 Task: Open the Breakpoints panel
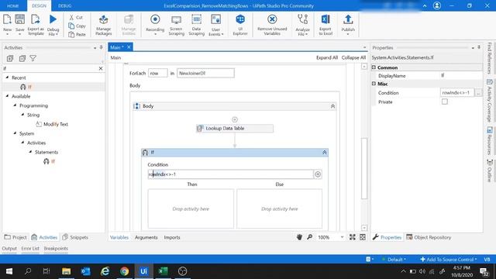56,248
